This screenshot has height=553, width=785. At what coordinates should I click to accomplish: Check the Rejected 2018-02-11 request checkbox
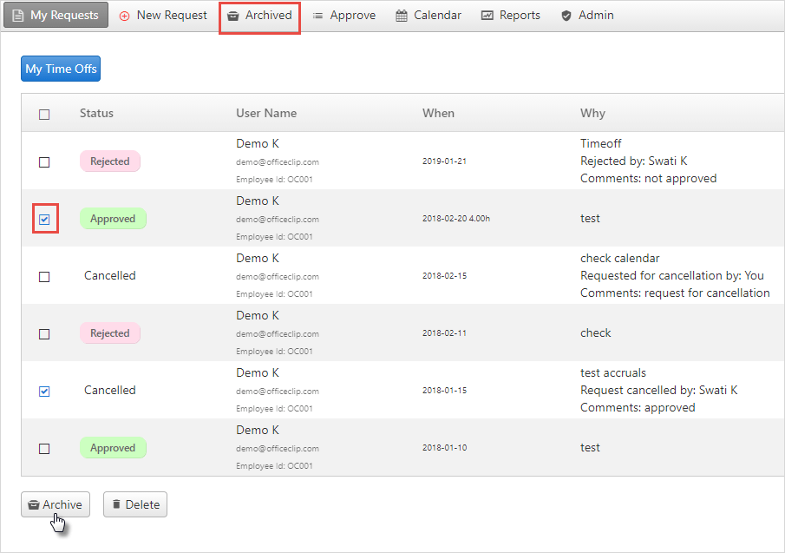44,334
